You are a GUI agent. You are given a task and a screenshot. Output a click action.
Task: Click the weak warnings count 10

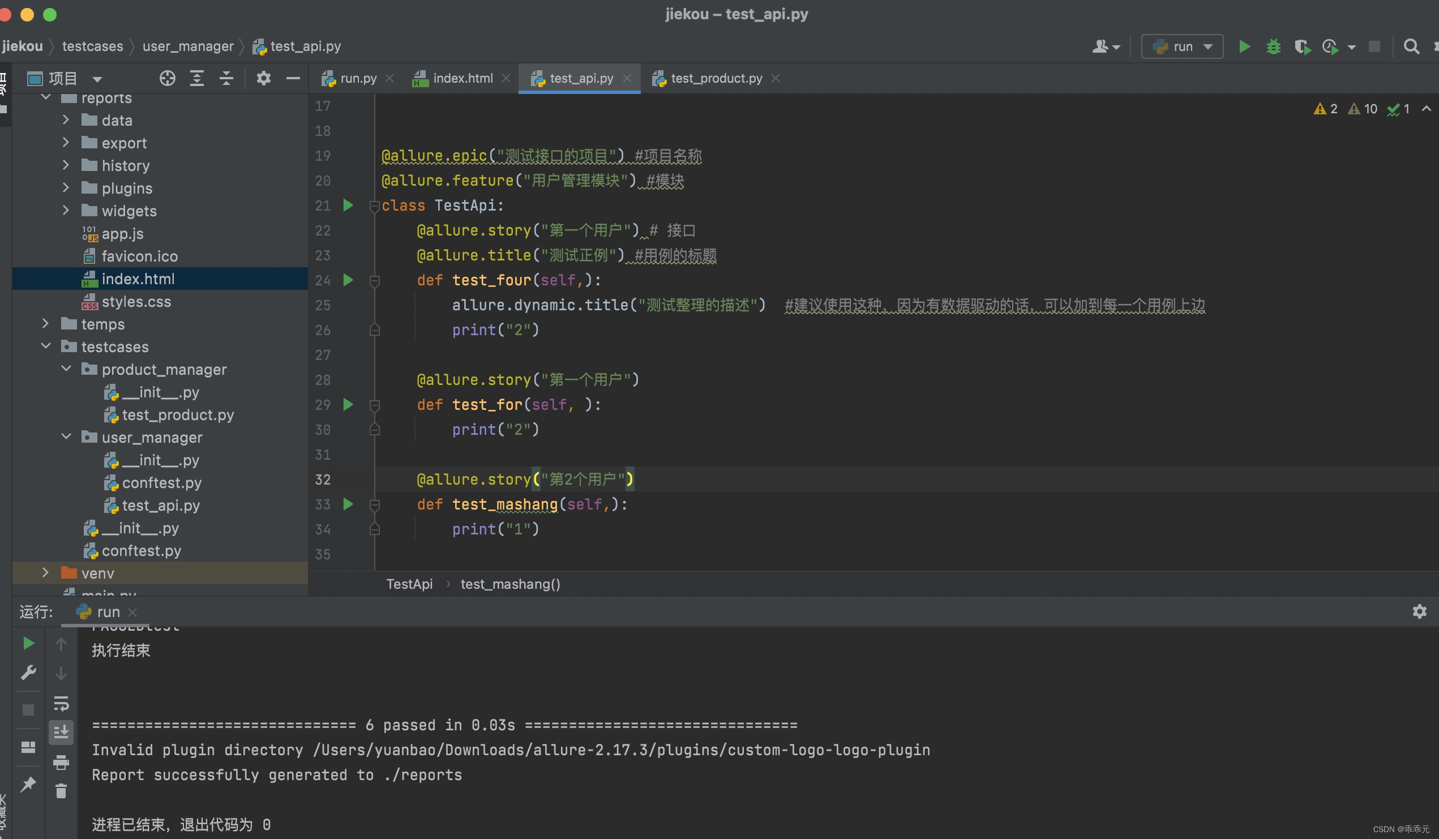[1363, 109]
